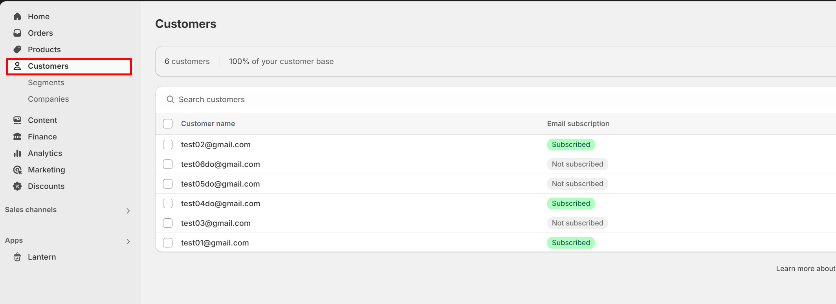Click the Products tag icon

(17, 49)
